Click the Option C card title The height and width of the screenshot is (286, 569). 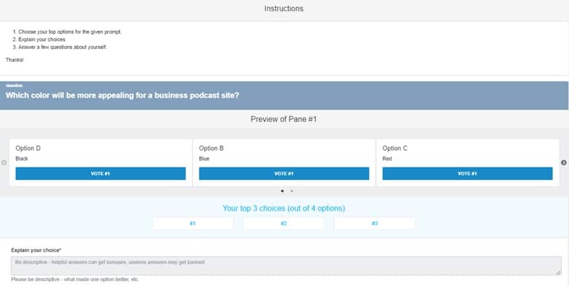coord(395,148)
